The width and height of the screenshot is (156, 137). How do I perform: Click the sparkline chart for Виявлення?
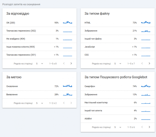coord(67,94)
